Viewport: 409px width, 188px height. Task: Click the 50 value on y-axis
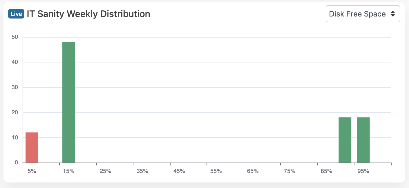pyautogui.click(x=15, y=37)
